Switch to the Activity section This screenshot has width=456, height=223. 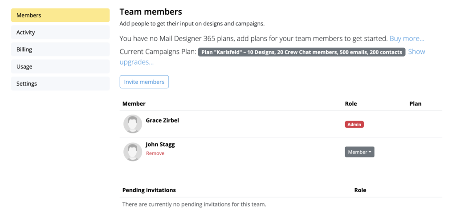tap(60, 32)
